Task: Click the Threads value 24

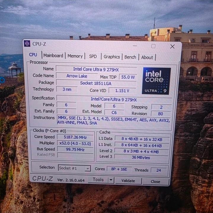Action: (158, 170)
